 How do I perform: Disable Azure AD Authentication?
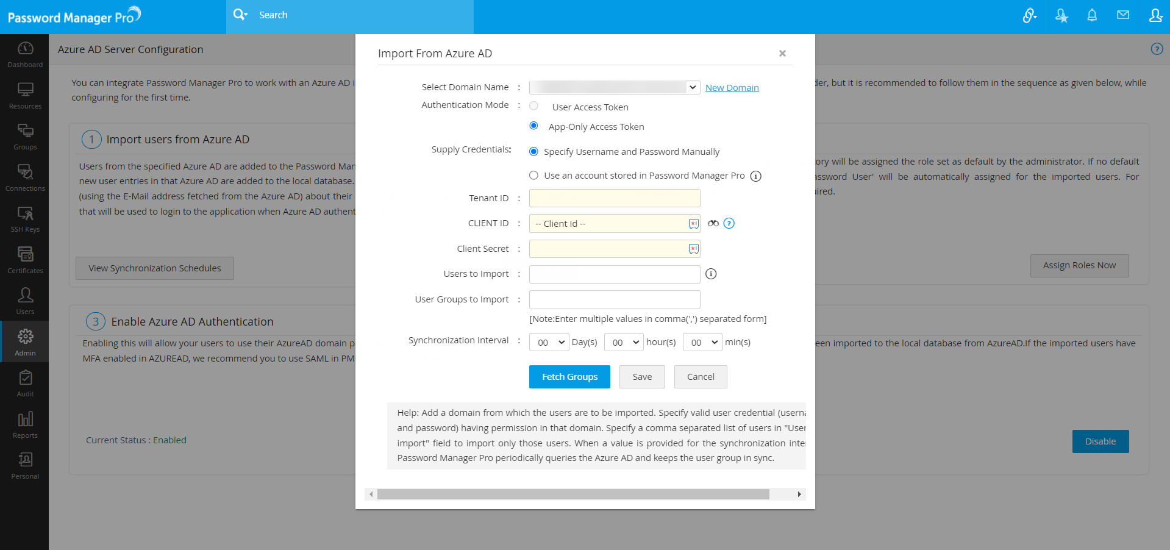click(x=1100, y=441)
